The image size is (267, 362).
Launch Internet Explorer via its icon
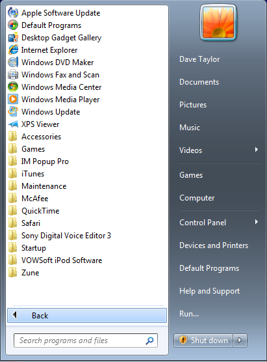click(x=13, y=49)
